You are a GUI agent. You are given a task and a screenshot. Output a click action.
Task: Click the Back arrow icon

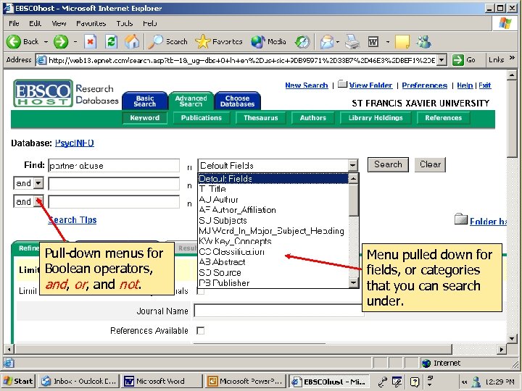[14, 42]
